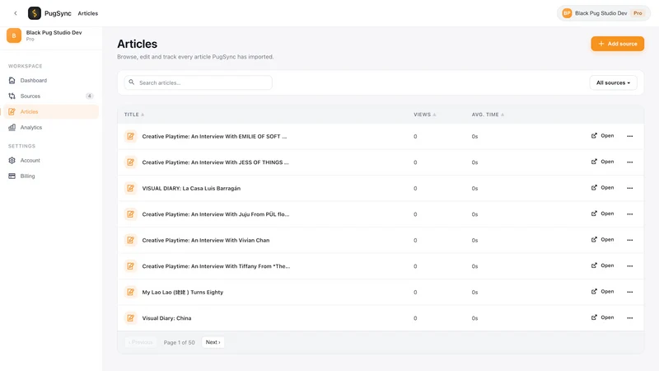Image resolution: width=659 pixels, height=371 pixels.
Task: Open the Juju From PŪL interview
Action: pos(603,214)
